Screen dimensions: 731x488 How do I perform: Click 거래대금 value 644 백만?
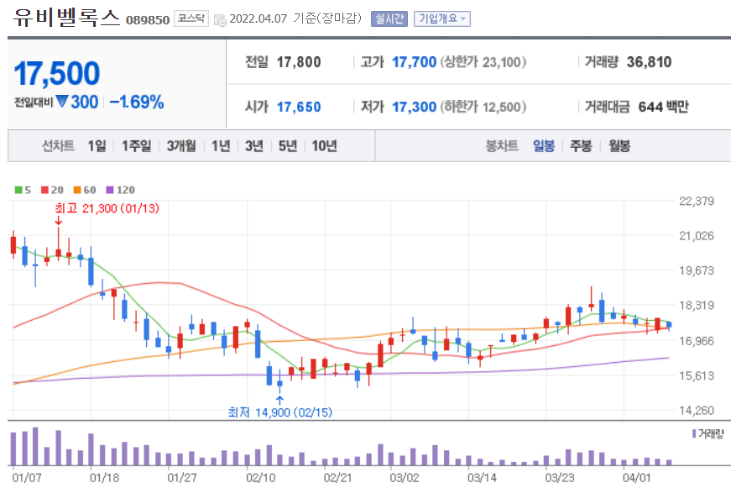pyautogui.click(x=663, y=108)
